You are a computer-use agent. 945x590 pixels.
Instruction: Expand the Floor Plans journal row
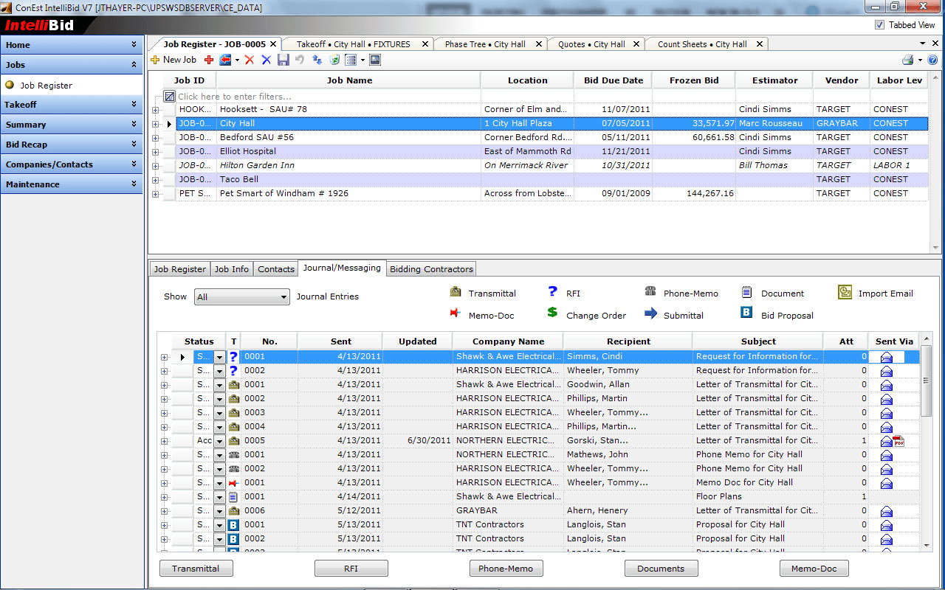tap(164, 497)
